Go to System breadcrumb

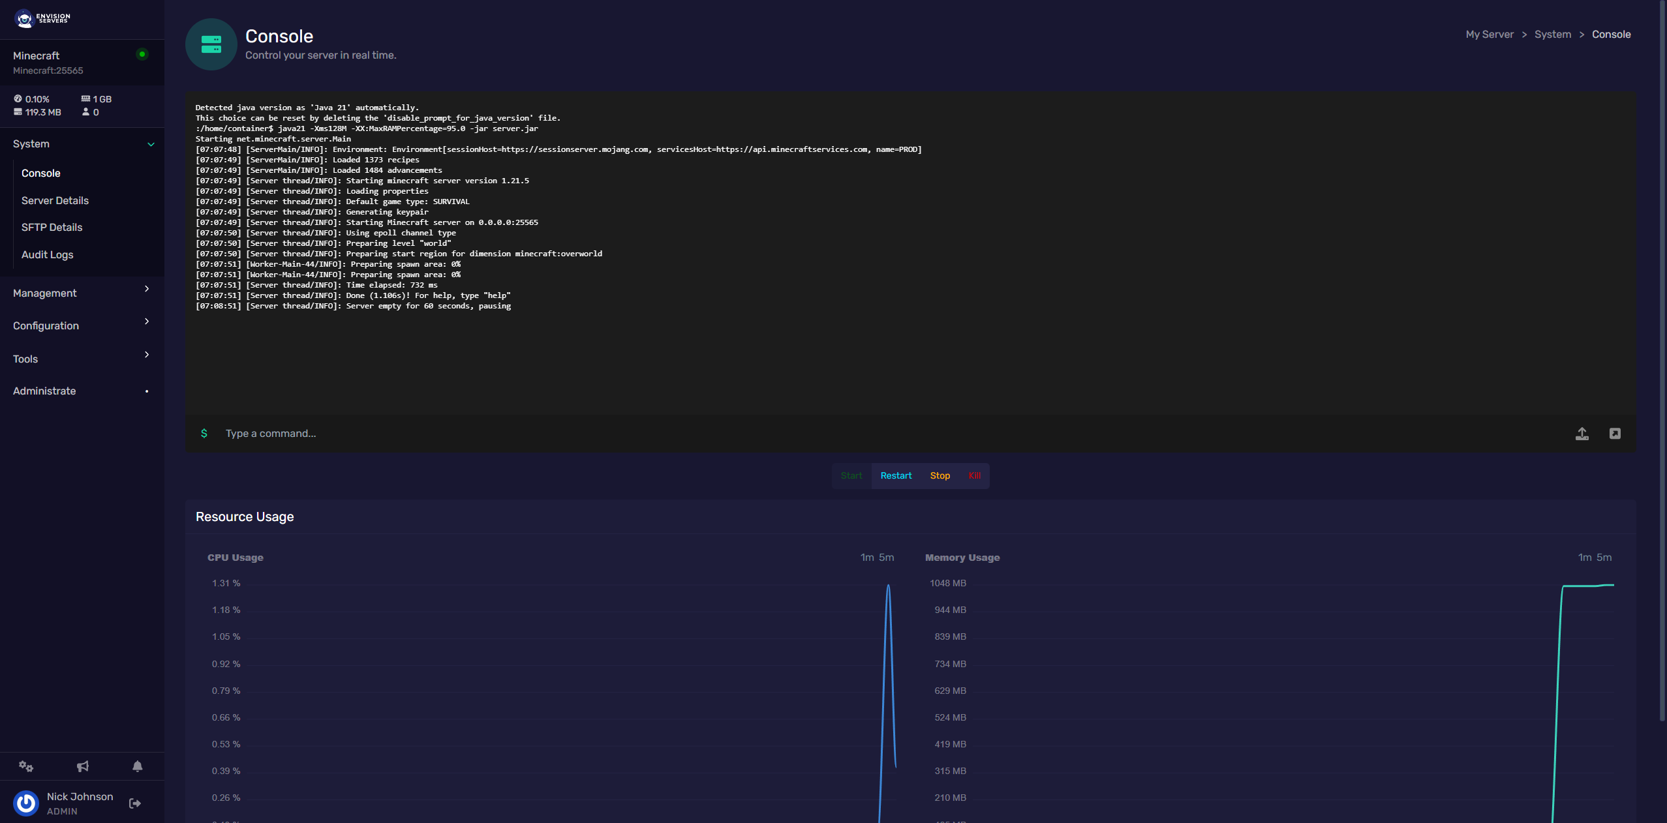point(1553,35)
